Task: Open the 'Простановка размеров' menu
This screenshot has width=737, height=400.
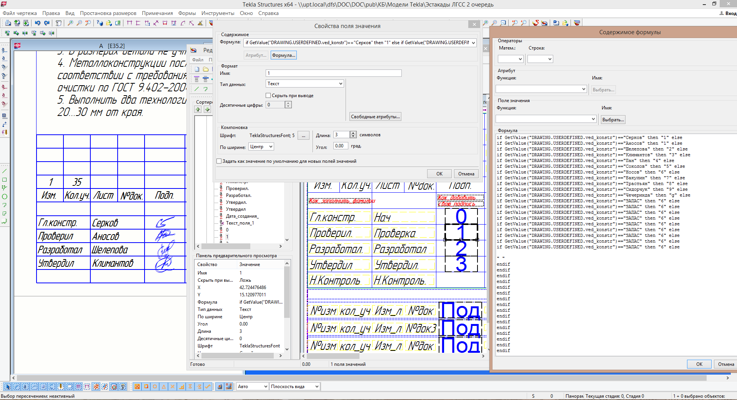Action: (x=108, y=13)
